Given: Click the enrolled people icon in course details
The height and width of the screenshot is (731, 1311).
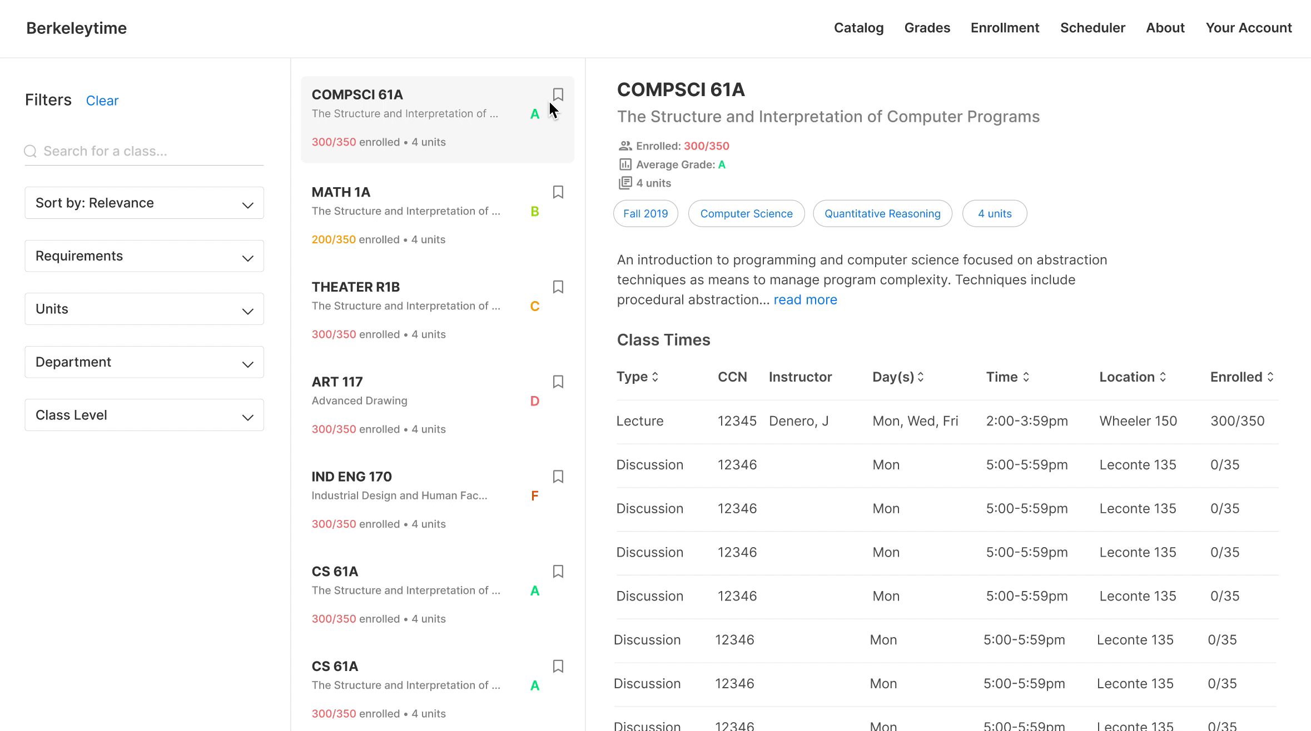Looking at the screenshot, I should 625,146.
